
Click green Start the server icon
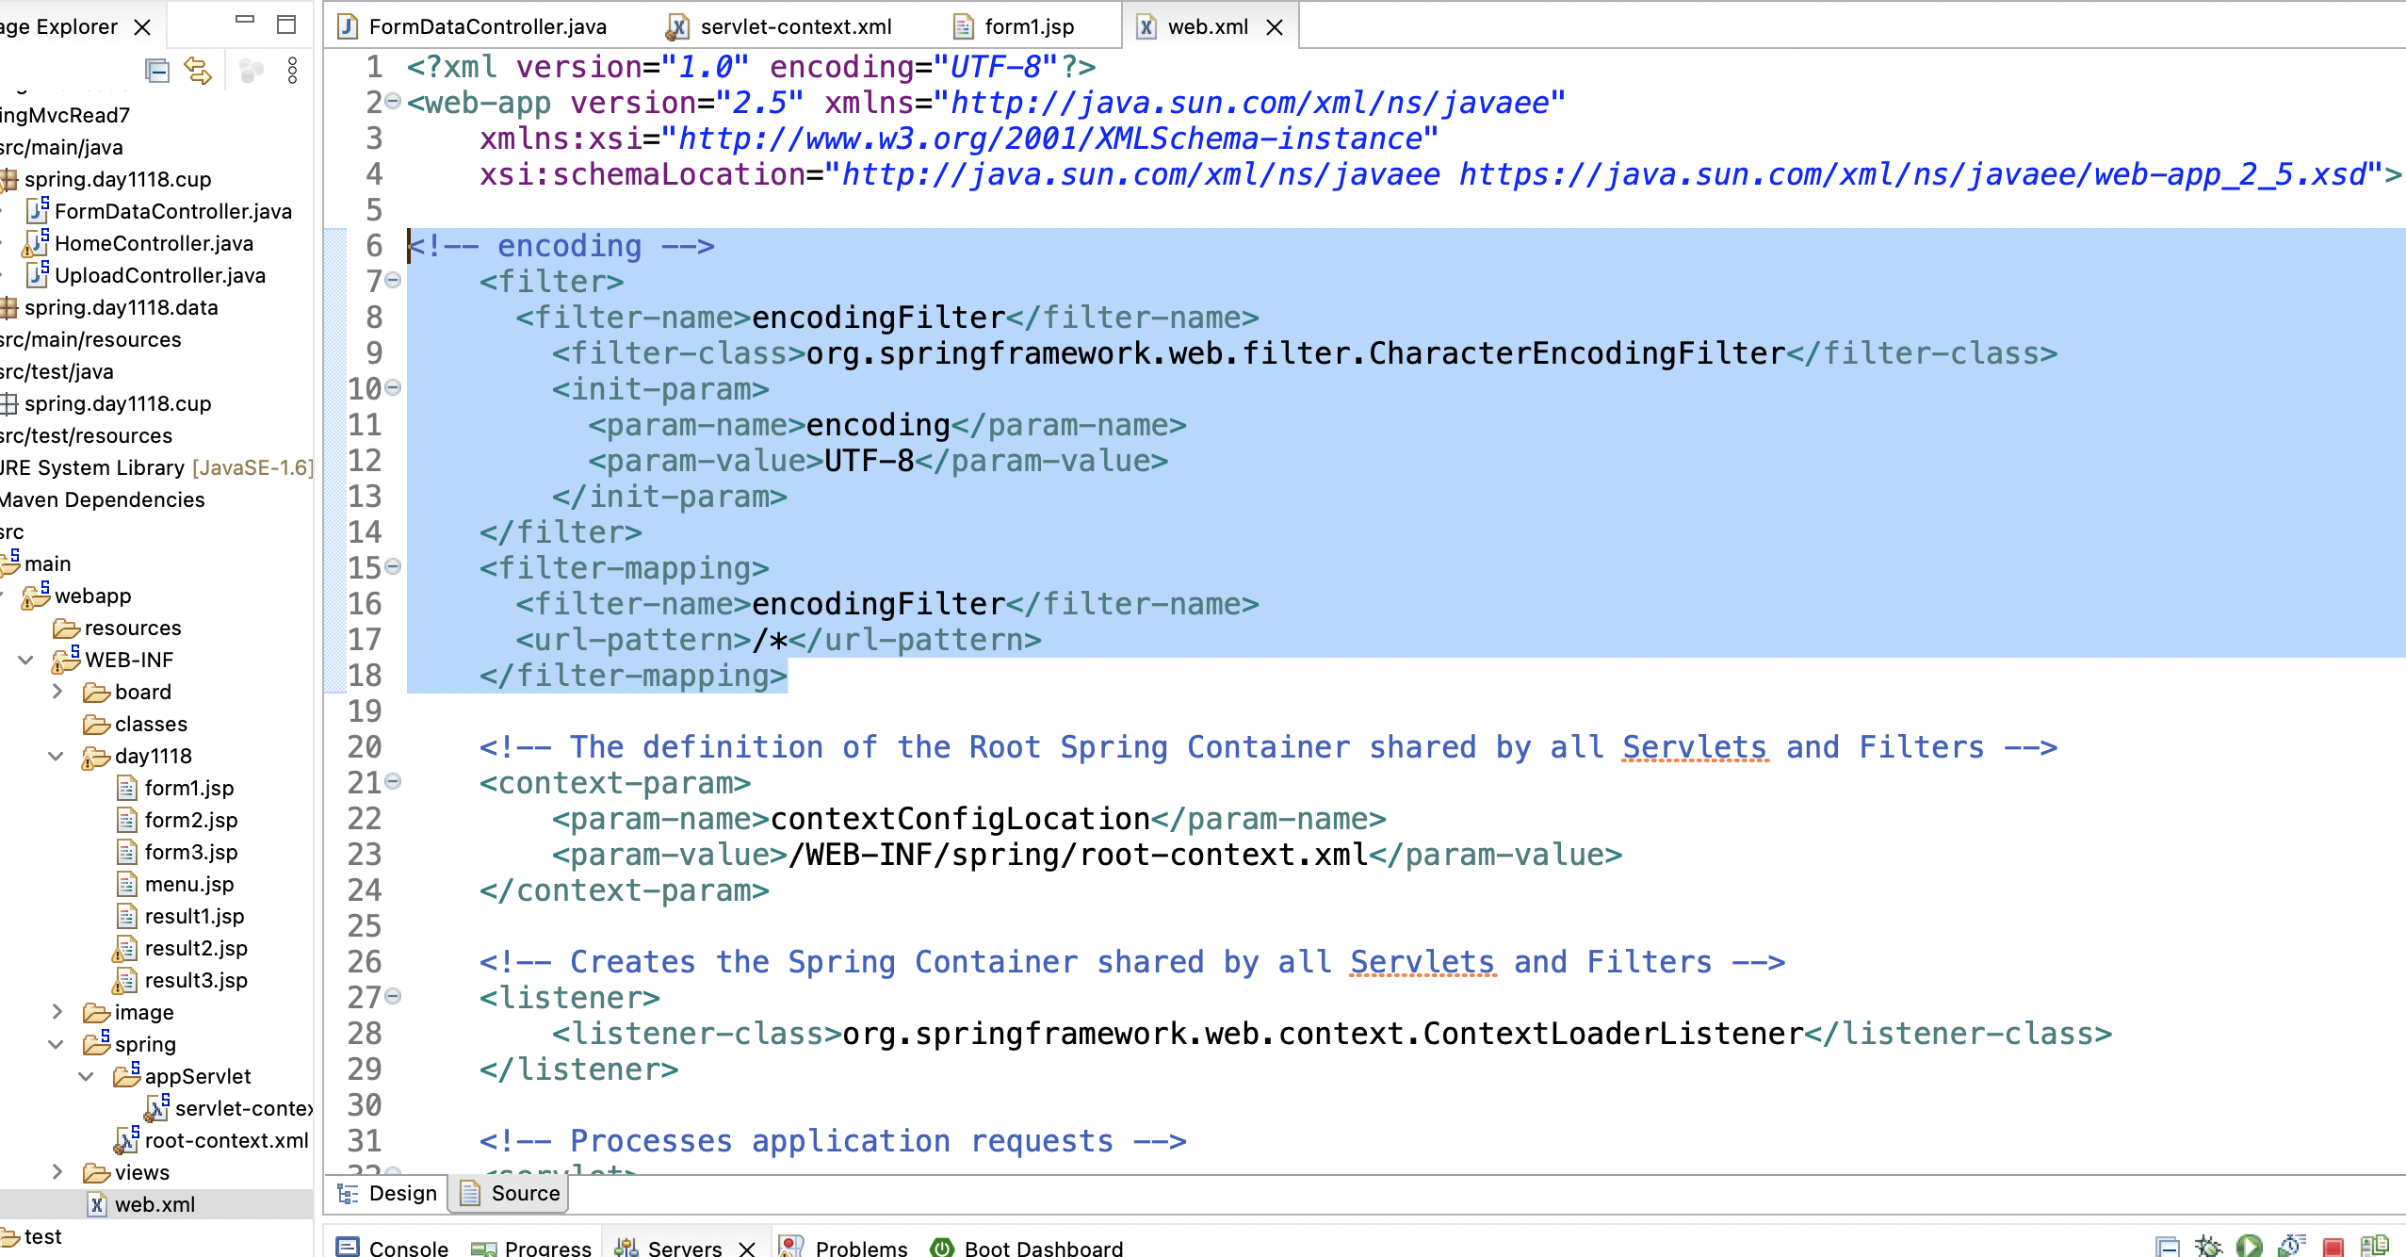(2250, 1246)
